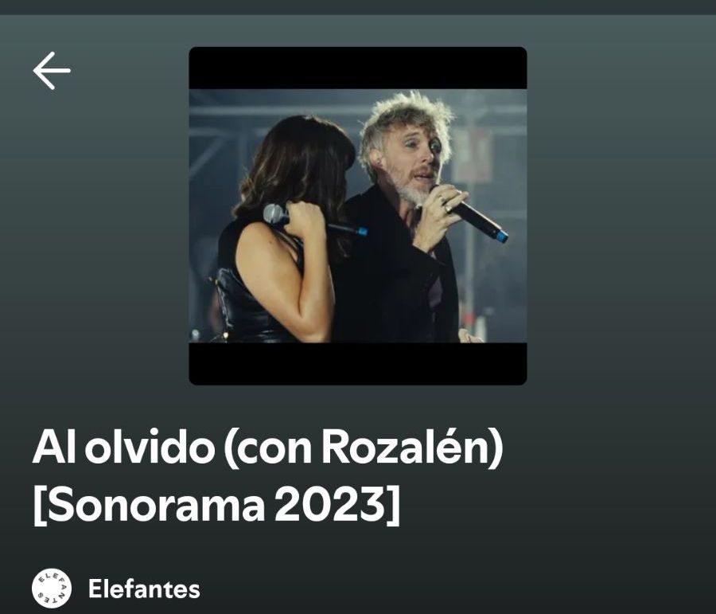Return to the previous screen with the arrow
This screenshot has height=614, width=716.
pyautogui.click(x=52, y=70)
